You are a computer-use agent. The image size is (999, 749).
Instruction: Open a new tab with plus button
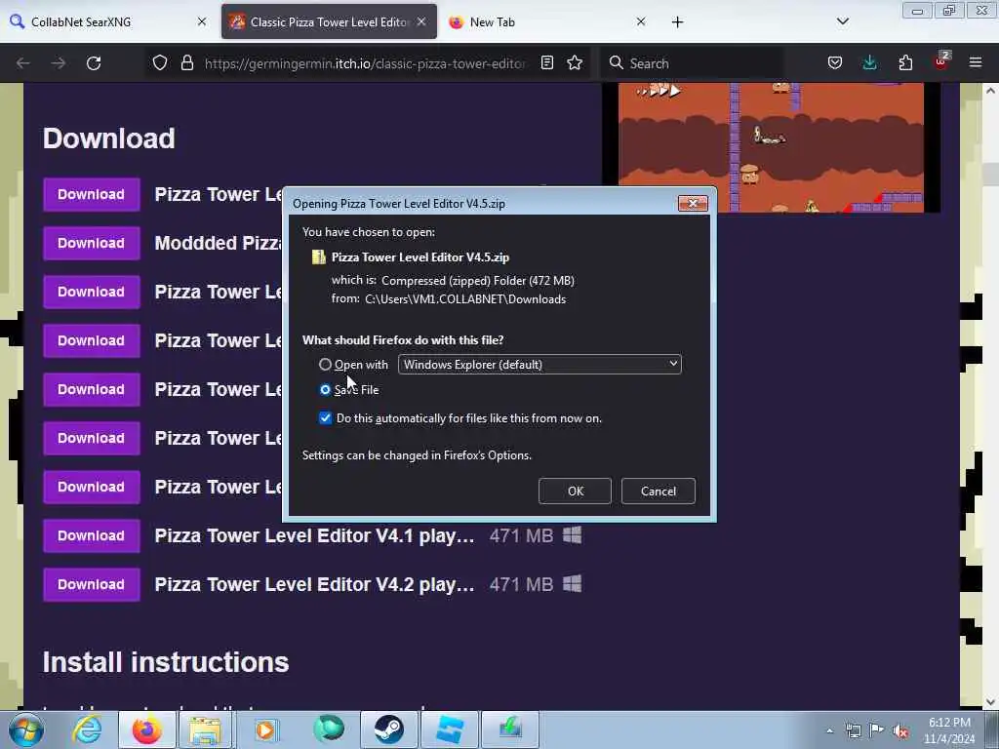(677, 22)
